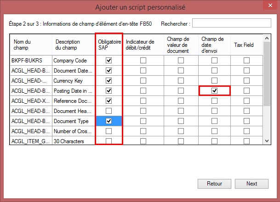Check Tax Field for Currency Key

(246, 81)
